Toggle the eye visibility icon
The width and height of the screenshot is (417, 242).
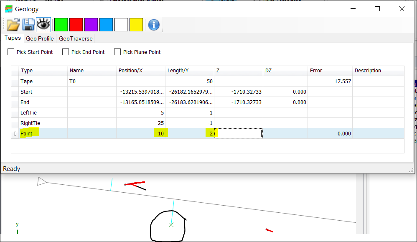pyautogui.click(x=43, y=25)
